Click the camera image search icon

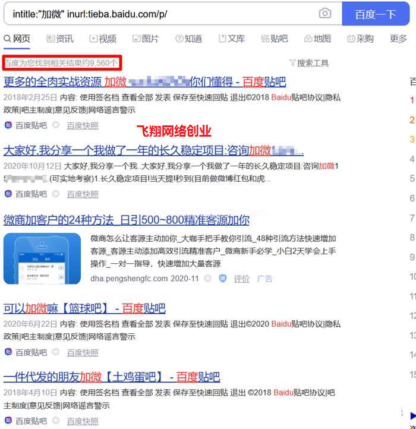pos(325,14)
